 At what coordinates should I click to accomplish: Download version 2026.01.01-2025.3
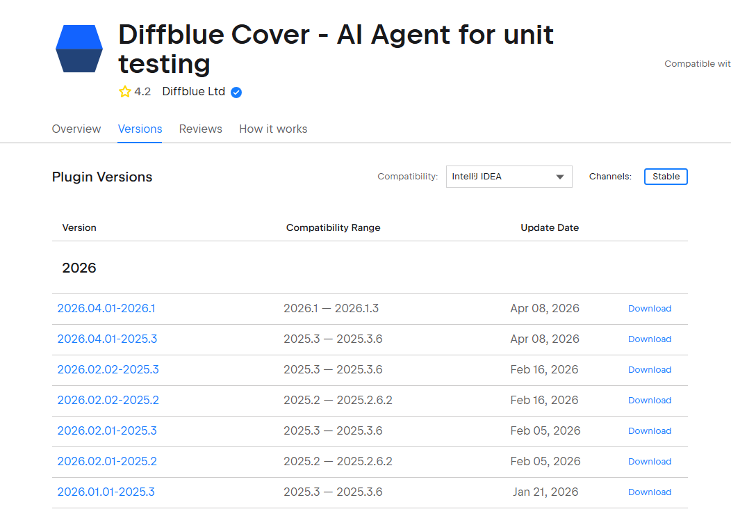pos(650,492)
